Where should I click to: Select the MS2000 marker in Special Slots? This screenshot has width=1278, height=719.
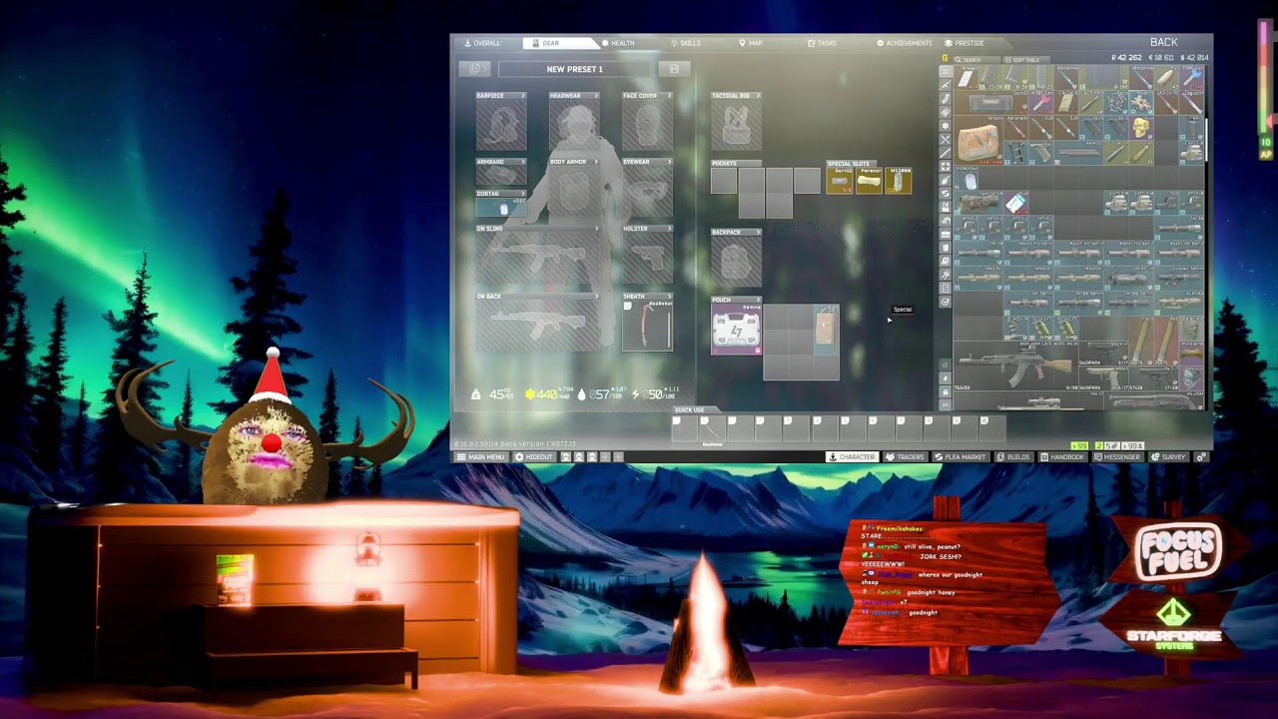point(899,181)
